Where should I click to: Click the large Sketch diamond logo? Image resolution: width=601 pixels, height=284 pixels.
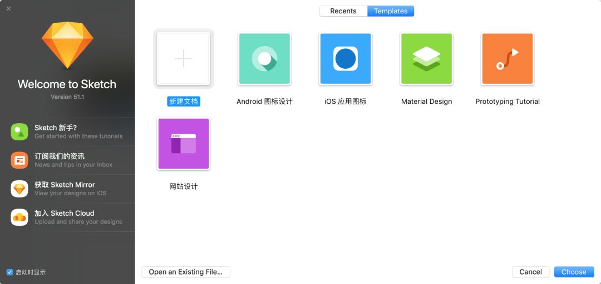click(67, 45)
